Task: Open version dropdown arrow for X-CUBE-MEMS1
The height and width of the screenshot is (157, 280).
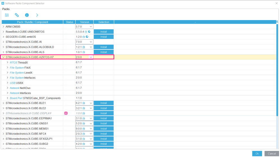Action: (91, 129)
